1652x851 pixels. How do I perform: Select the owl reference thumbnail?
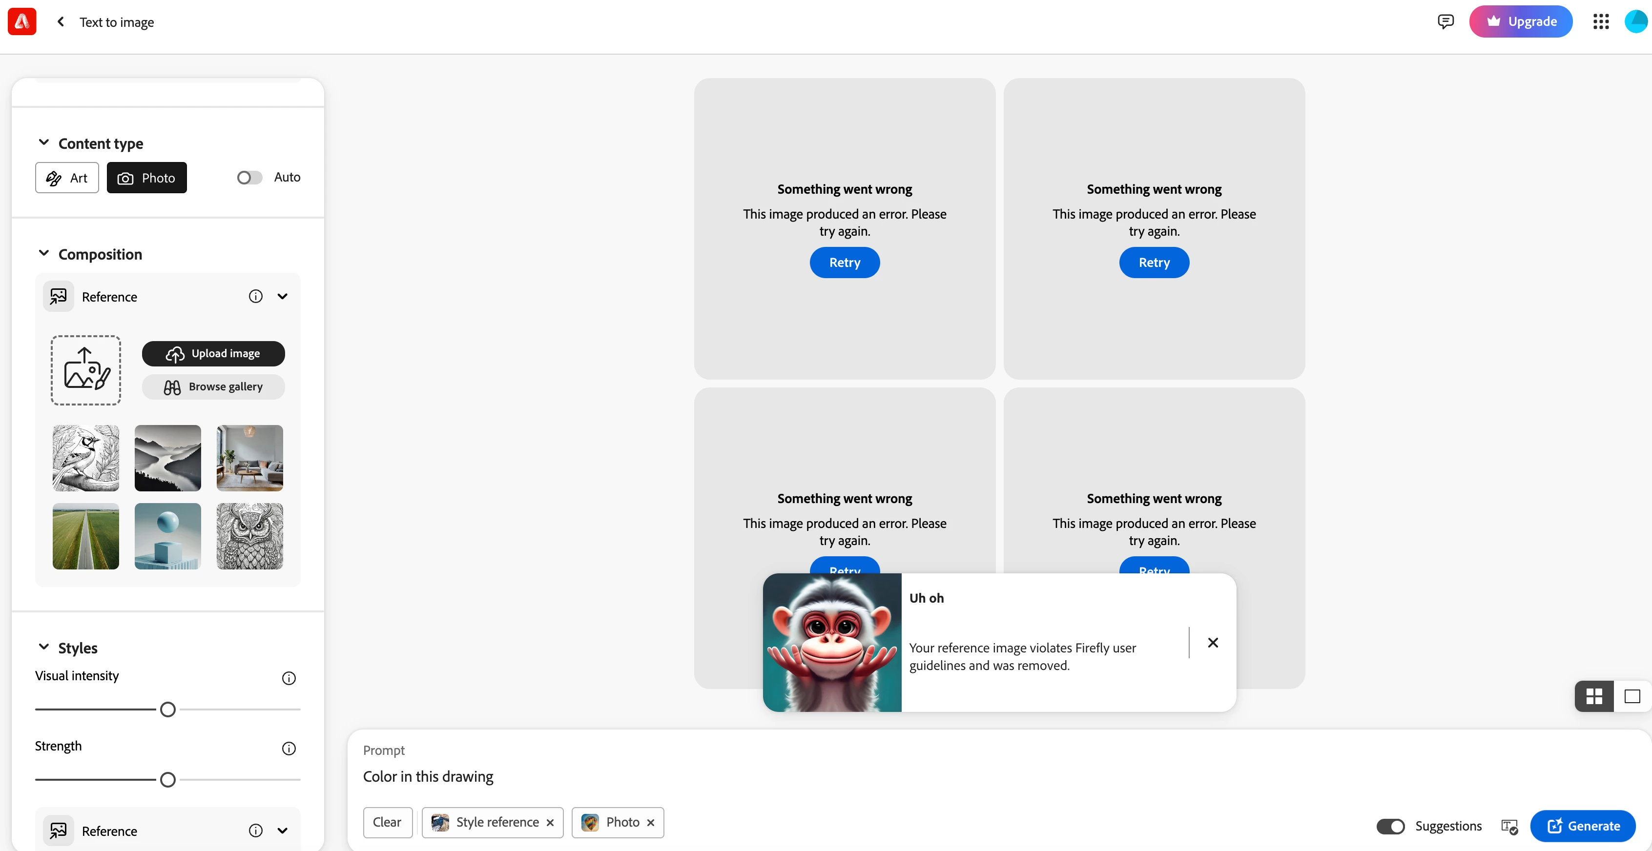point(249,536)
